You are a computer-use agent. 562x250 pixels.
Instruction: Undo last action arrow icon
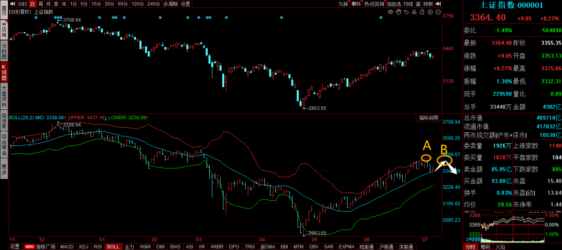coord(406,12)
